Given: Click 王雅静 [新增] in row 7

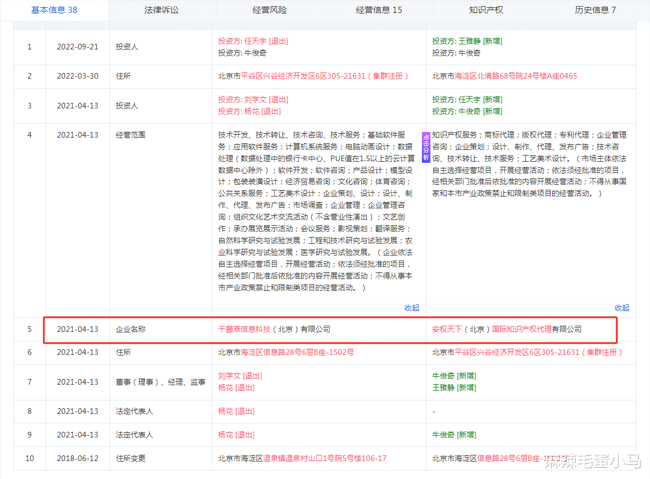Looking at the screenshot, I should [454, 388].
